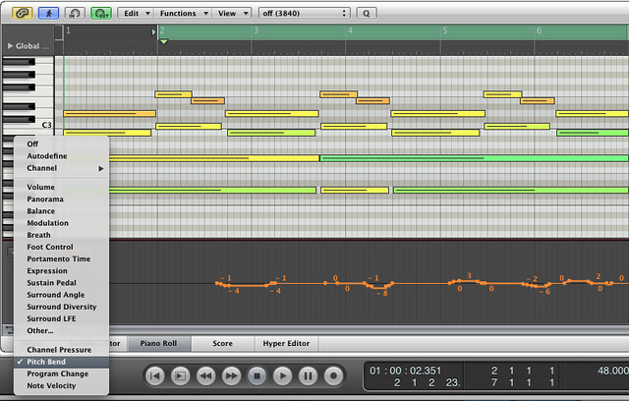Image resolution: width=629 pixels, height=401 pixels.
Task: Click the Go to Beginning transport button
Action: point(154,375)
